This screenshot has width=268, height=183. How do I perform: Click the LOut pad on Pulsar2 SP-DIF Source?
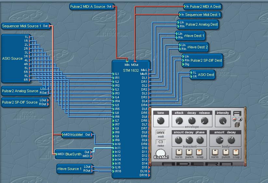click(x=48, y=100)
